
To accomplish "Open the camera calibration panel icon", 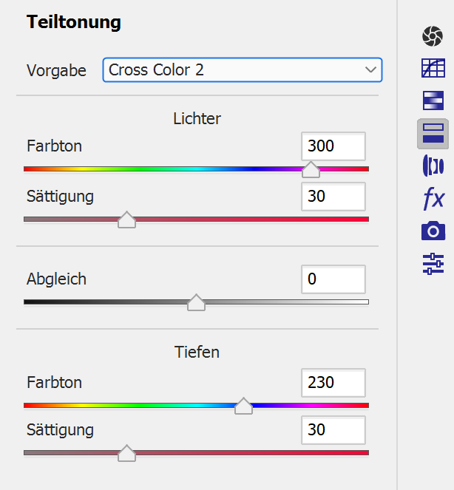I will tap(433, 231).
